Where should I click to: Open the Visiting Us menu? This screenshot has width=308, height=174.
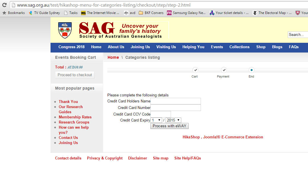(x=166, y=47)
